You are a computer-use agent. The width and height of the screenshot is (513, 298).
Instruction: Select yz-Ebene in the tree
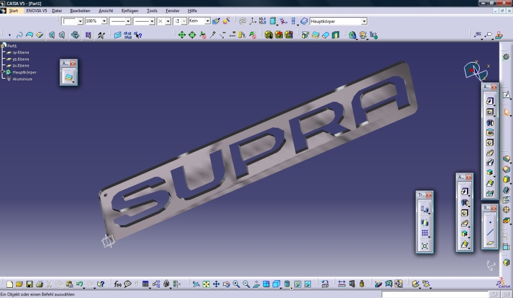click(x=21, y=59)
